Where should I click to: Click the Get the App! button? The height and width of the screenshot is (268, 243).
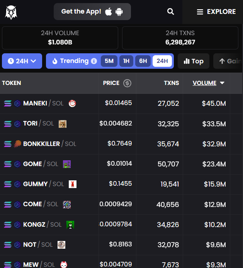click(92, 12)
